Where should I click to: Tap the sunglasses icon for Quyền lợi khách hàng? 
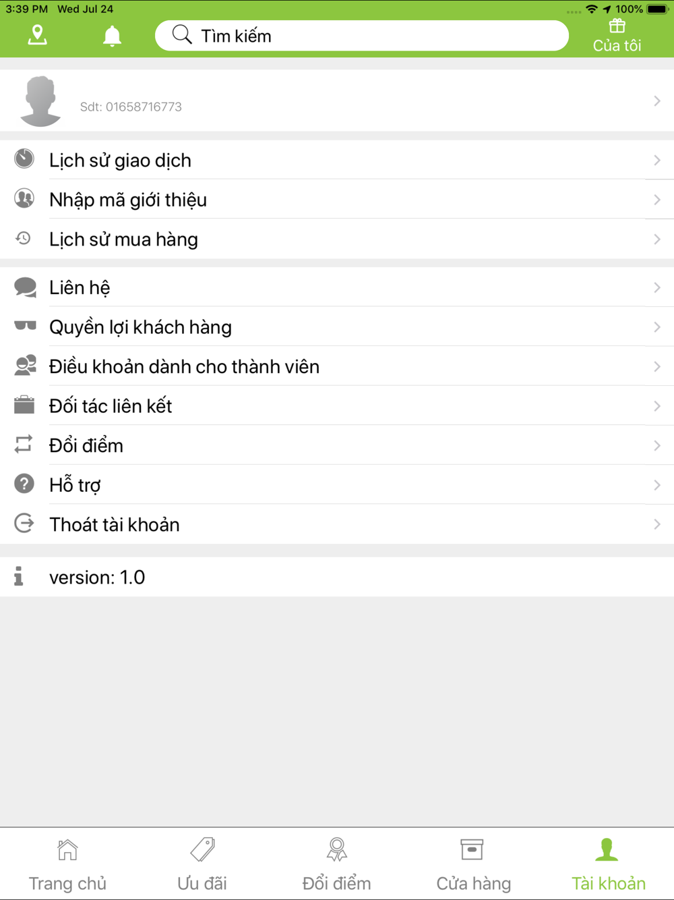[25, 327]
